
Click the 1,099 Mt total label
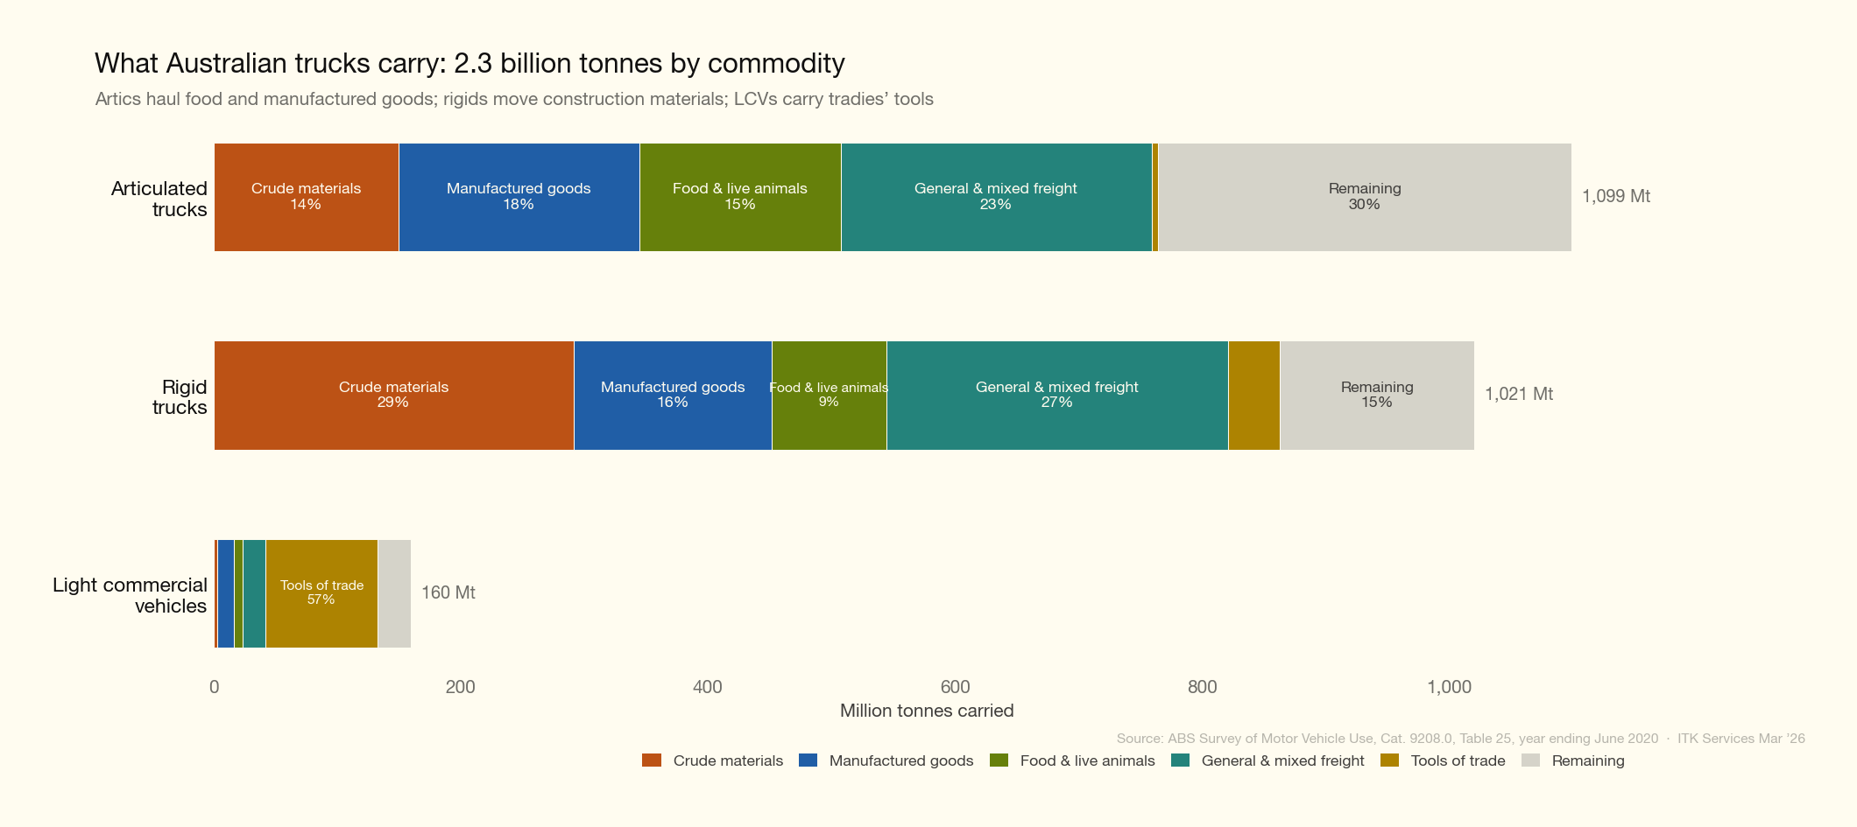(x=1615, y=197)
